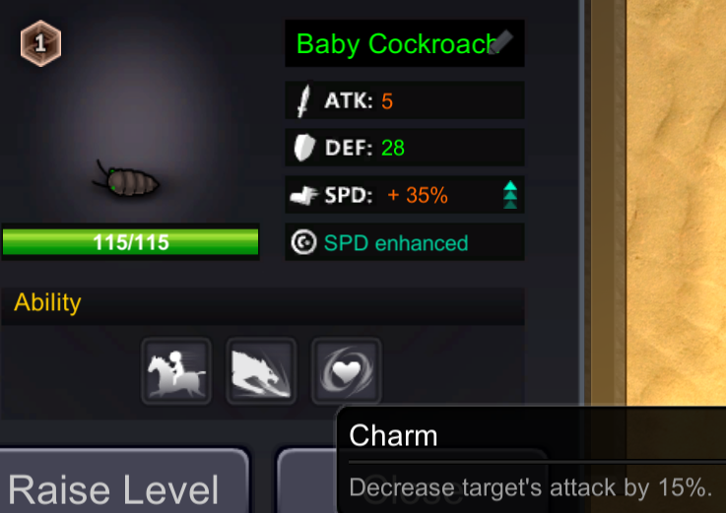Click the shield DEF icon

pyautogui.click(x=304, y=148)
